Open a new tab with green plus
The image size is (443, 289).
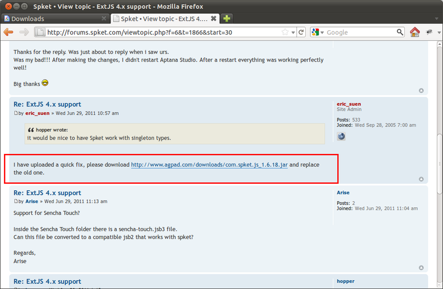click(x=227, y=18)
